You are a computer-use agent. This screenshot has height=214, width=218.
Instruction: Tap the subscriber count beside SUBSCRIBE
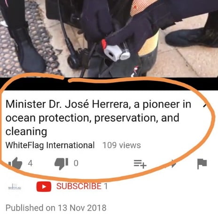106,186
